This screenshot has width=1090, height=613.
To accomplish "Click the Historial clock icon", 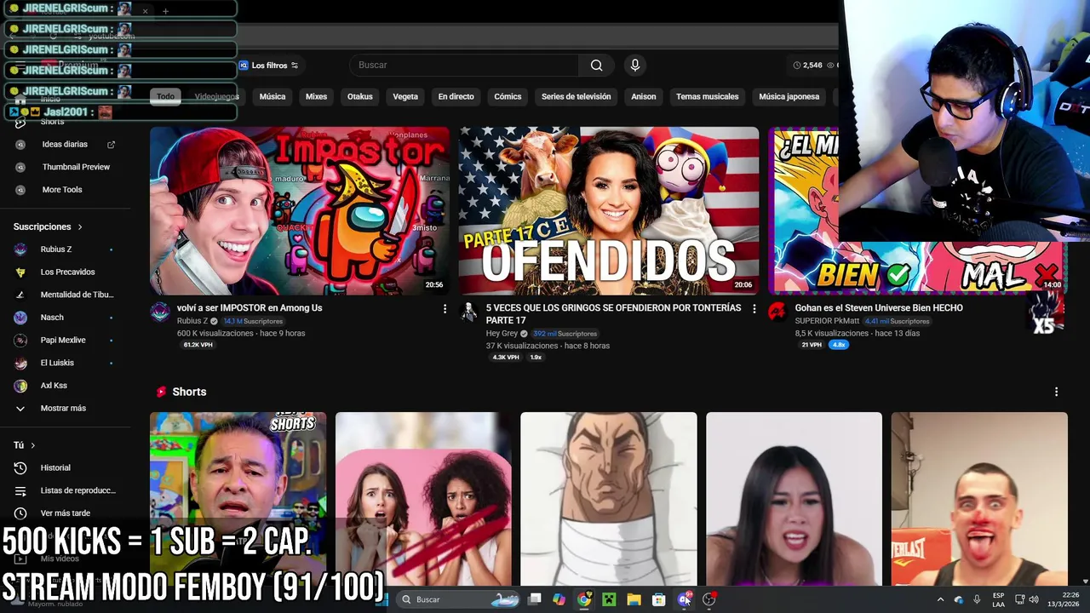I will coord(20,467).
